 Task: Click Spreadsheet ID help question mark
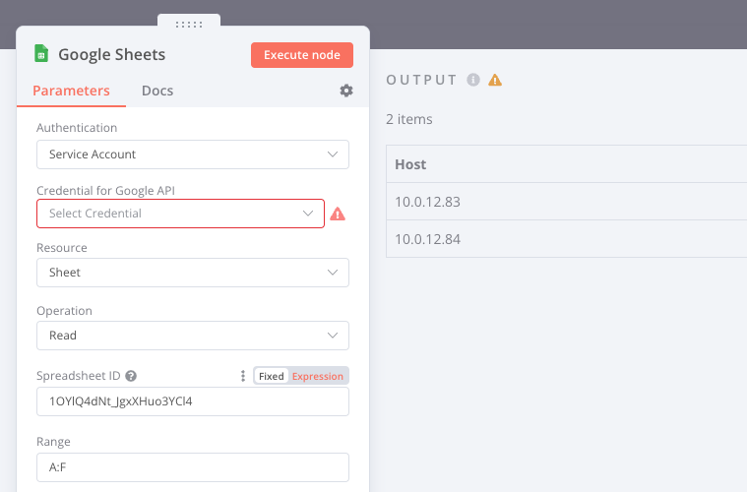coord(131,376)
